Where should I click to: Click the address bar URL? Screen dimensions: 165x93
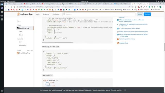49,7
